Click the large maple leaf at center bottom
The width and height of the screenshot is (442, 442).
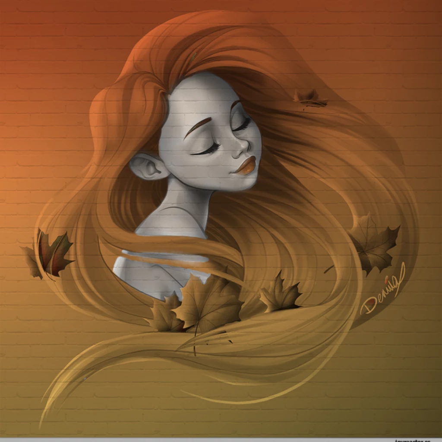[x=208, y=304]
